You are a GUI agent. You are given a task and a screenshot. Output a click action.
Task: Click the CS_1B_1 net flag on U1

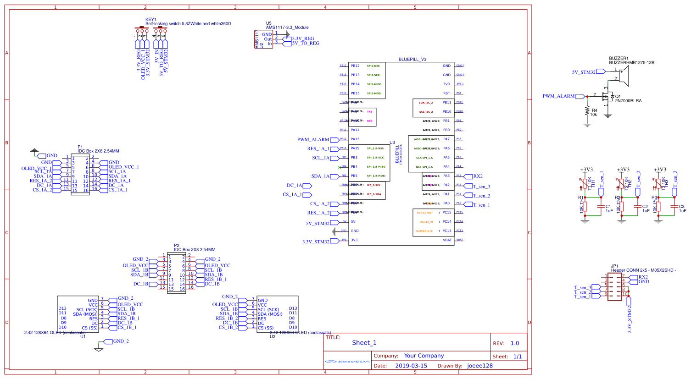point(122,328)
